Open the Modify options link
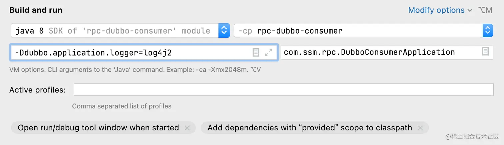The height and width of the screenshot is (145, 504). coord(436,10)
